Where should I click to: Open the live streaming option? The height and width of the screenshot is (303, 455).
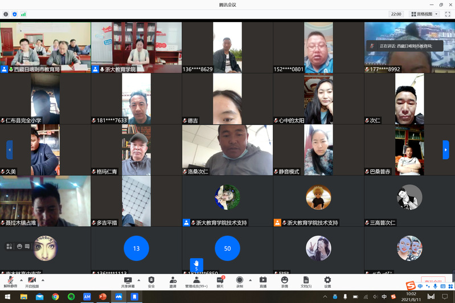(263, 280)
